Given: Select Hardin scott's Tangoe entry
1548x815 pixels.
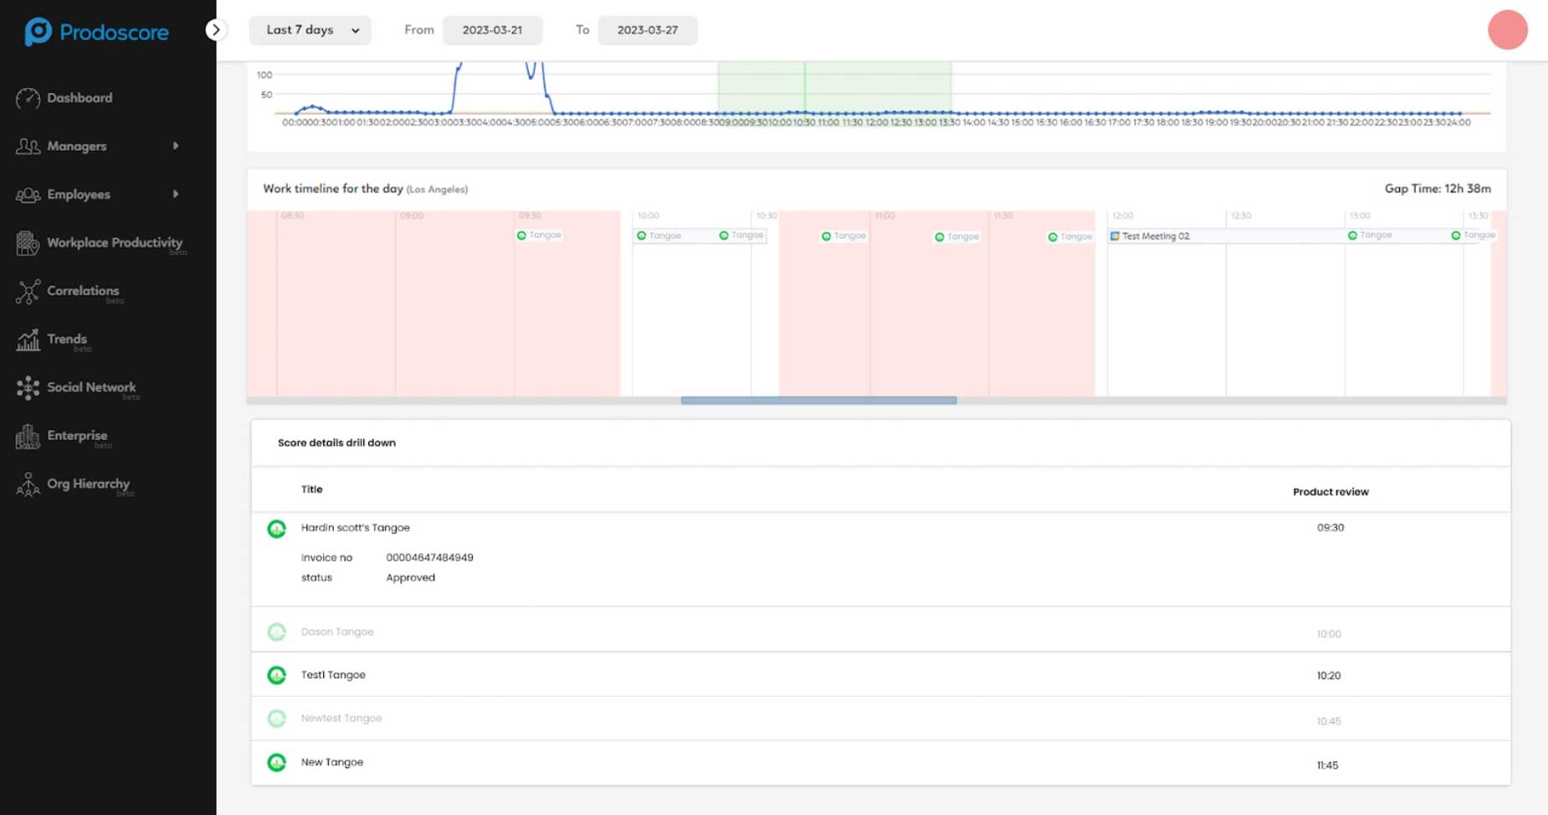Looking at the screenshot, I should 355,528.
